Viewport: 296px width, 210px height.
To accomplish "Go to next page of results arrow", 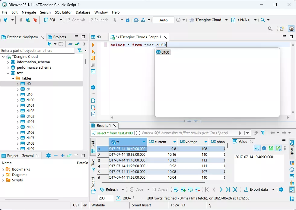I will pyautogui.click(x=221, y=190).
